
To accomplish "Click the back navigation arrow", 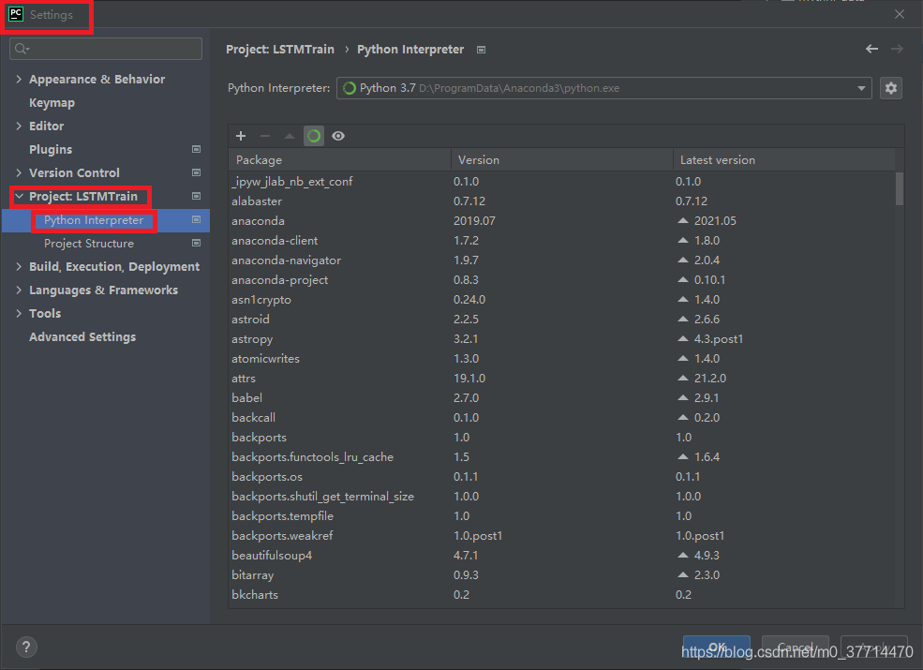I will pyautogui.click(x=871, y=49).
